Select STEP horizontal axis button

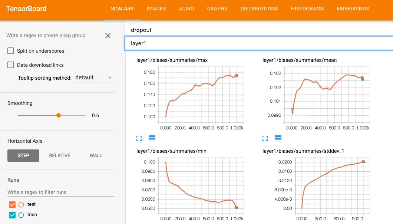click(x=23, y=155)
